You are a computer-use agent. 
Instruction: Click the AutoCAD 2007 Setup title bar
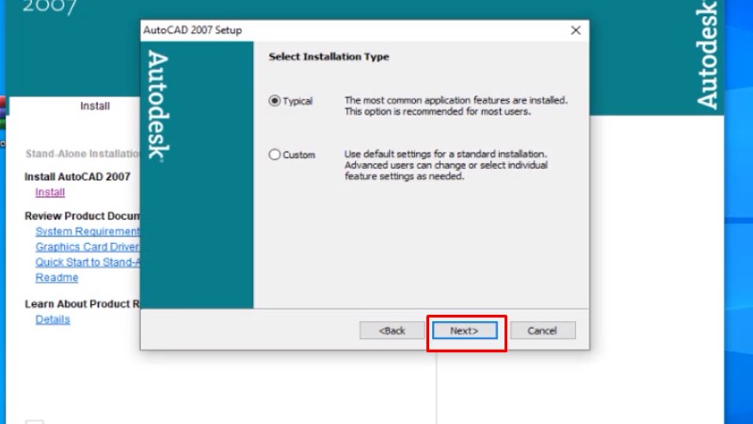[329, 30]
